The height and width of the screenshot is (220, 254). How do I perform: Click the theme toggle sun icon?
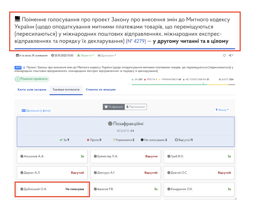coord(224,55)
